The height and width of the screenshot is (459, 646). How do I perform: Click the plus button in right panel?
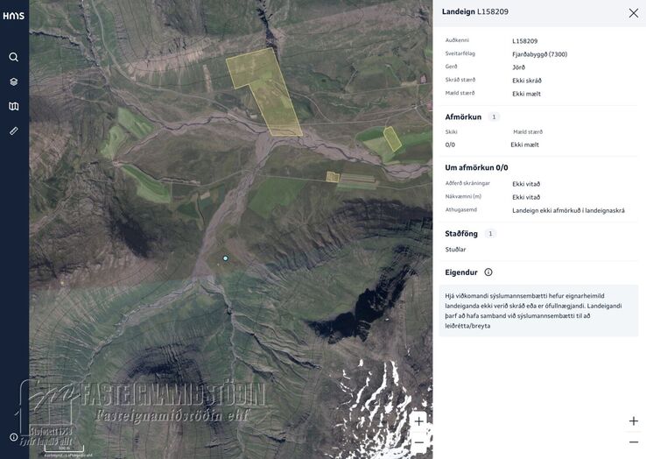point(634,421)
